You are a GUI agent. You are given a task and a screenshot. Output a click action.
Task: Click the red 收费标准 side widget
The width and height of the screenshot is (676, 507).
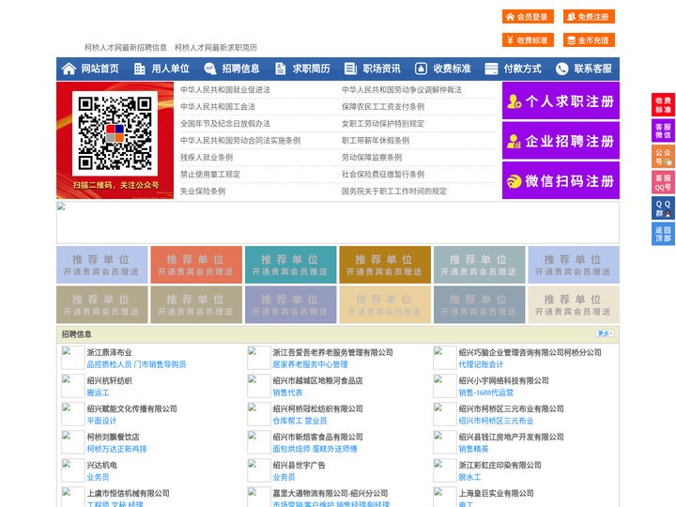(x=663, y=105)
